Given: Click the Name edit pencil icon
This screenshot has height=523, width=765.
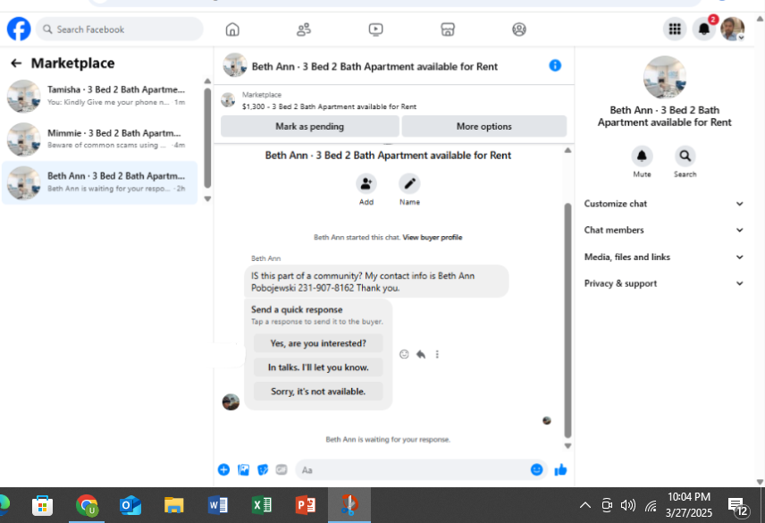Looking at the screenshot, I should point(409,184).
